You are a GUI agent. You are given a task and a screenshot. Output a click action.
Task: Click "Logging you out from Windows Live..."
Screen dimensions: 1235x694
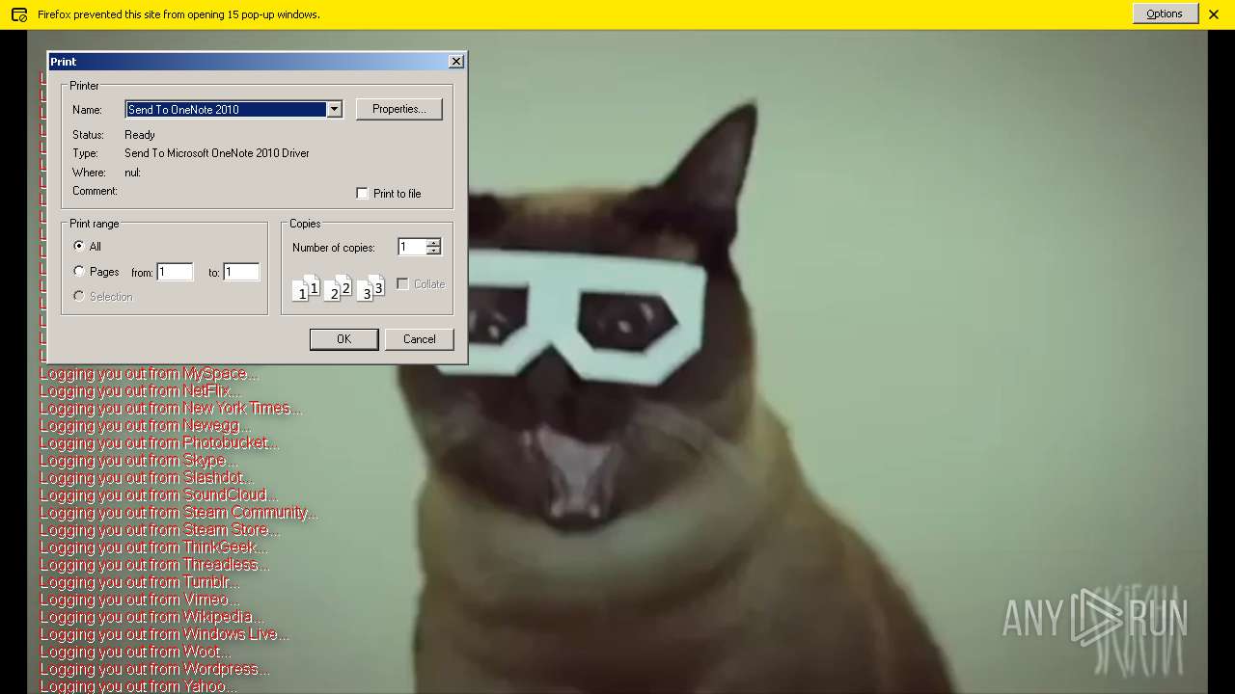tap(164, 634)
